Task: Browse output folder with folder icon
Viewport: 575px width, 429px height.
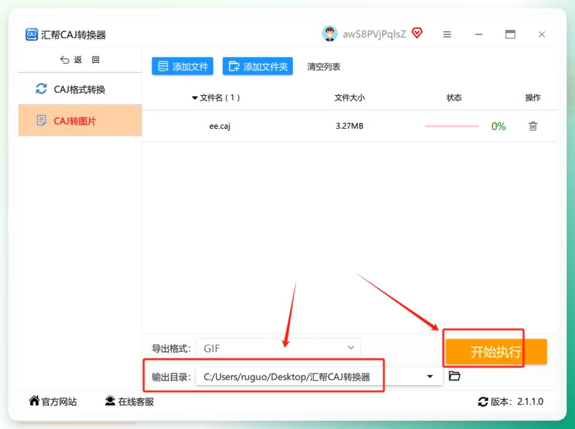Action: [454, 376]
